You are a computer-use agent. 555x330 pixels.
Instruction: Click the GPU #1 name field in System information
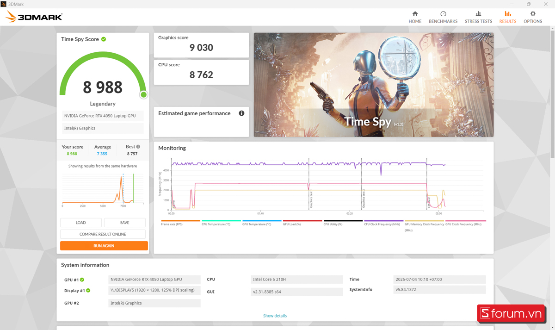click(154, 280)
